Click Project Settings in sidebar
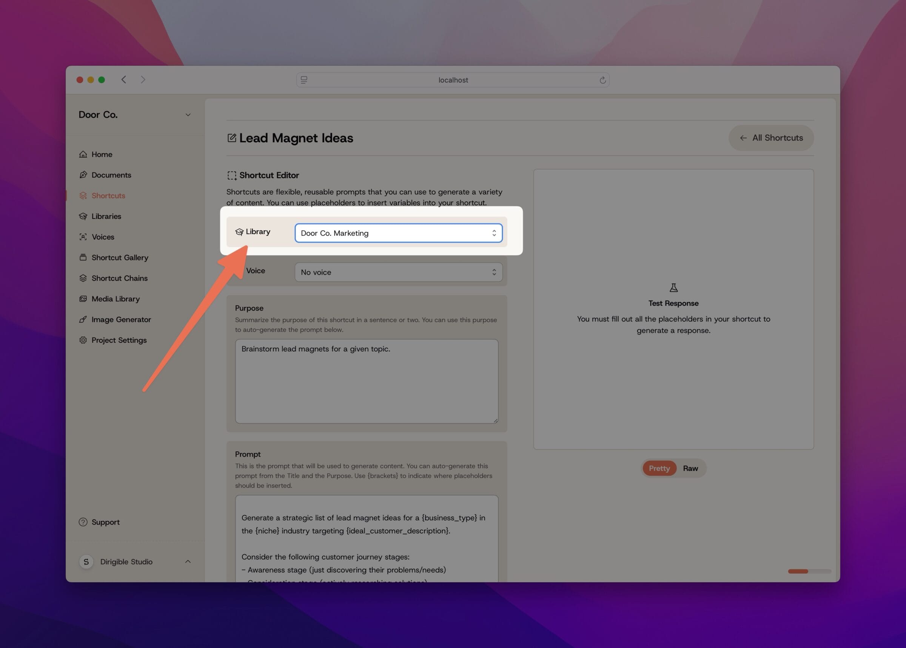 [119, 339]
